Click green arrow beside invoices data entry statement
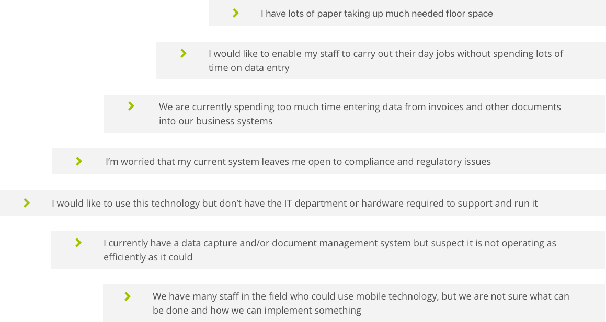The width and height of the screenshot is (606, 322). pyautogui.click(x=131, y=106)
